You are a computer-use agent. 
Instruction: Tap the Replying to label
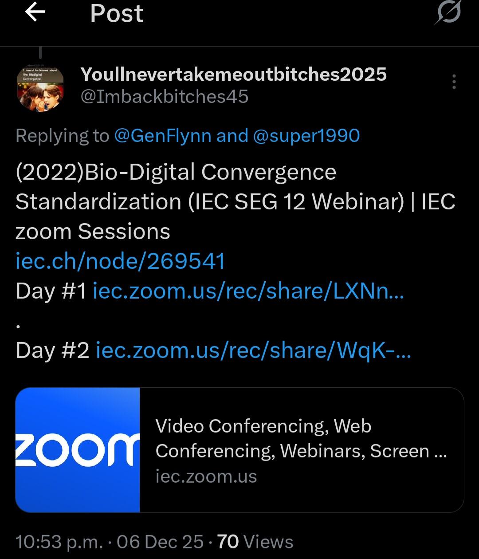click(x=62, y=136)
